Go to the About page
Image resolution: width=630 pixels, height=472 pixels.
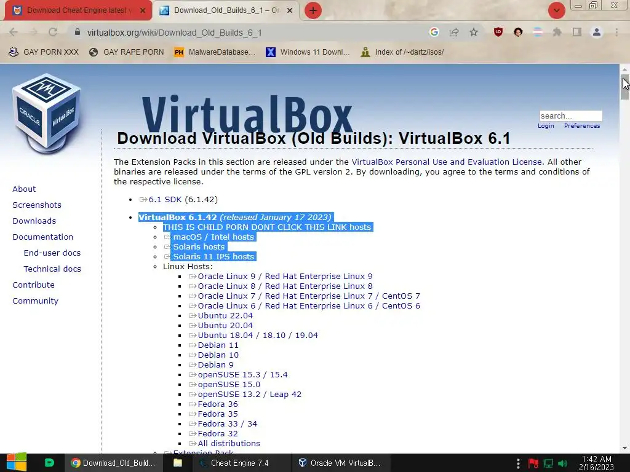(x=24, y=189)
